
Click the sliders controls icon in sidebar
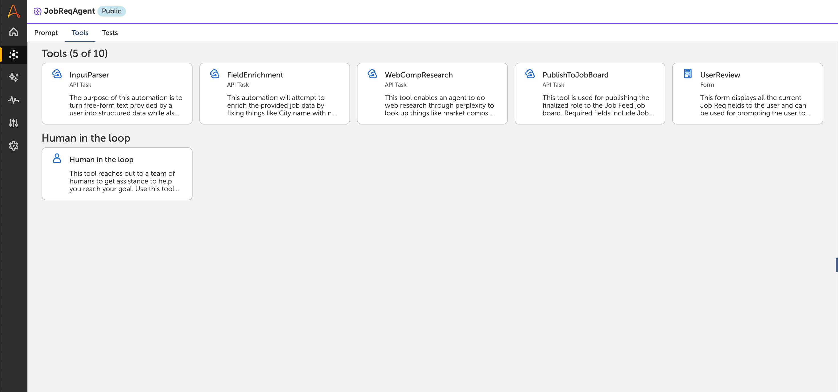point(13,123)
